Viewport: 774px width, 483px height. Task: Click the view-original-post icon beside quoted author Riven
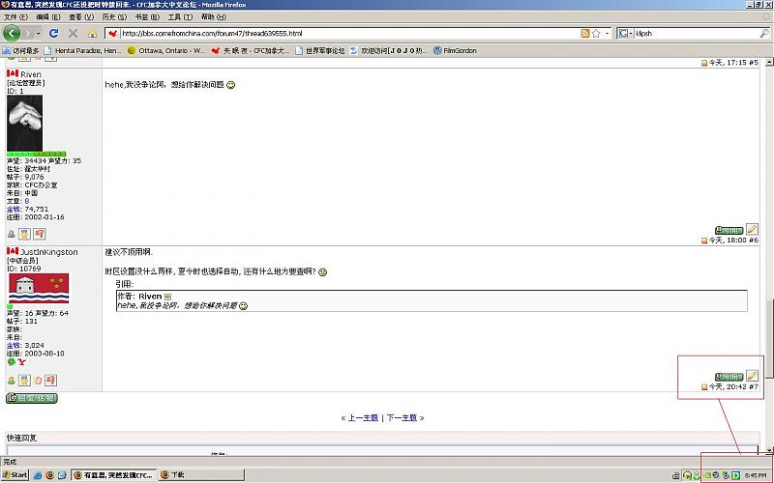tap(167, 297)
